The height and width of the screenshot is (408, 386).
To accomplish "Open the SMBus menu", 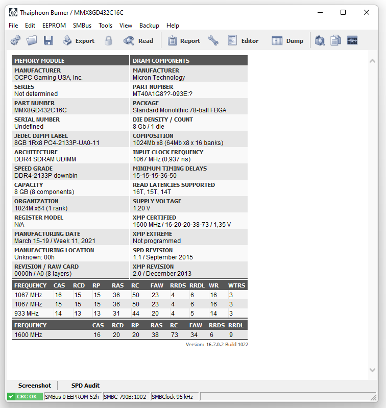I will [x=82, y=26].
